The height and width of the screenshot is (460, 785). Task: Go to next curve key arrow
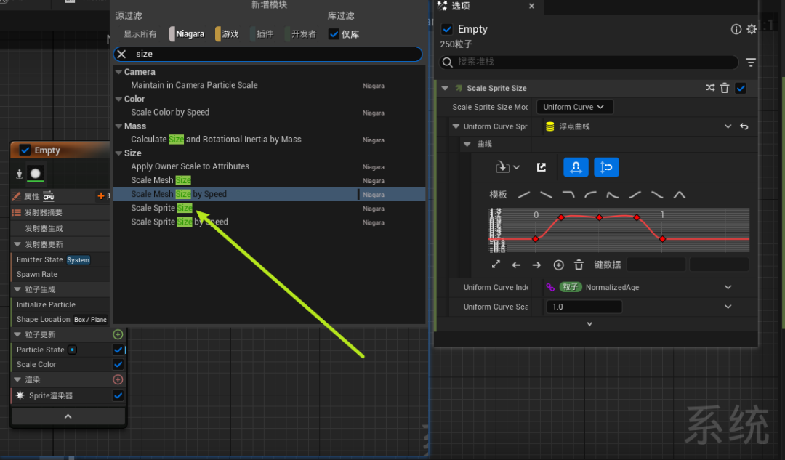click(536, 265)
